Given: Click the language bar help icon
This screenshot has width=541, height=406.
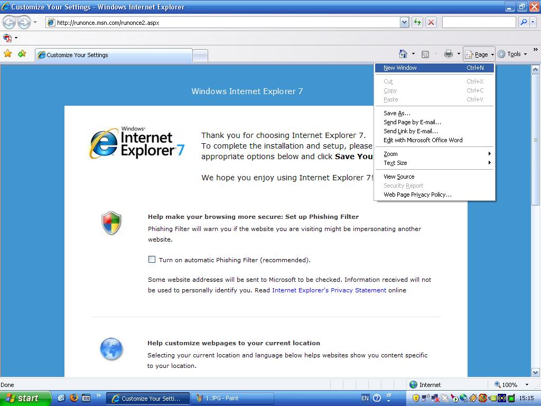Looking at the screenshot, I should coord(377,398).
